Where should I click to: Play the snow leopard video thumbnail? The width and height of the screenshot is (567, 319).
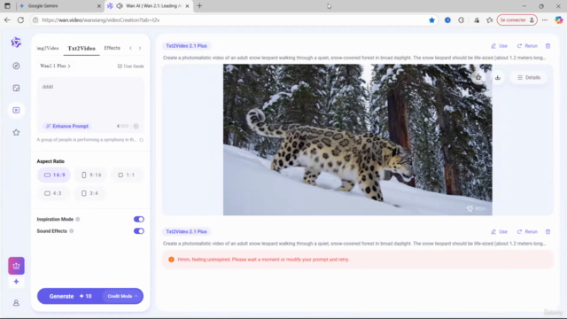pos(357,140)
